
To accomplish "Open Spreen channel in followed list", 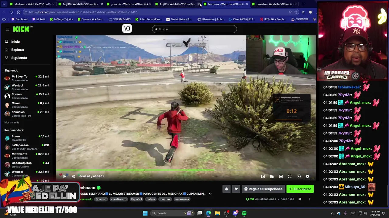I will (27, 96).
